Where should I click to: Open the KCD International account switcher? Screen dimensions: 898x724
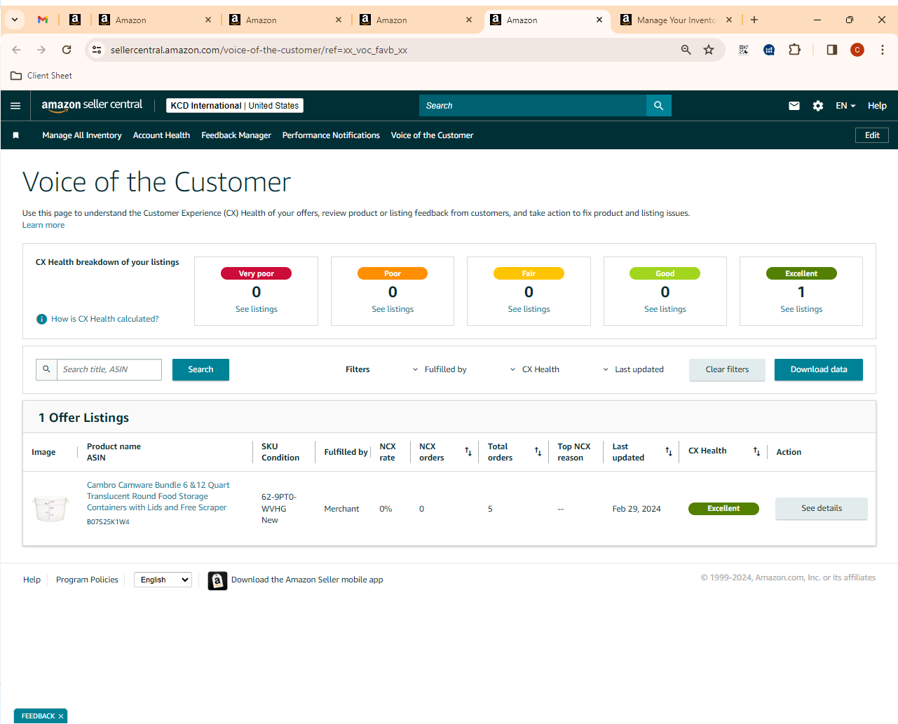click(x=235, y=106)
